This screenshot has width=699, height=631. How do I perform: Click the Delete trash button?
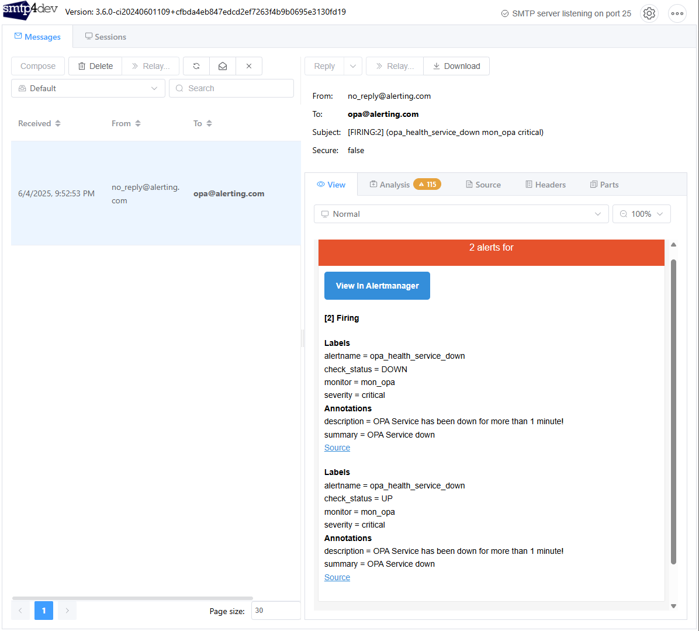[x=95, y=66]
